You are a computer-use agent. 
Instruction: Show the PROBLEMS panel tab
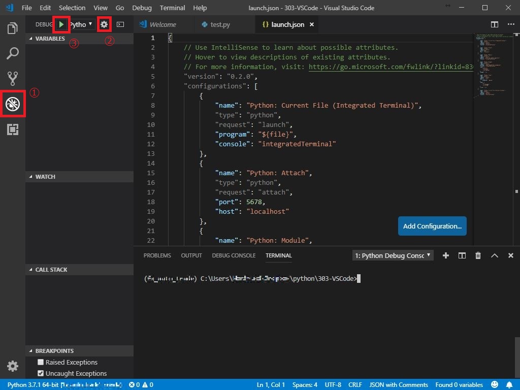coord(157,255)
